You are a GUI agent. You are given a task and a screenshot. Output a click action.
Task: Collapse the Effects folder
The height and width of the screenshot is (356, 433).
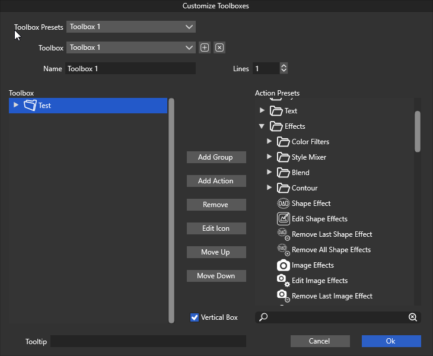[x=262, y=126]
